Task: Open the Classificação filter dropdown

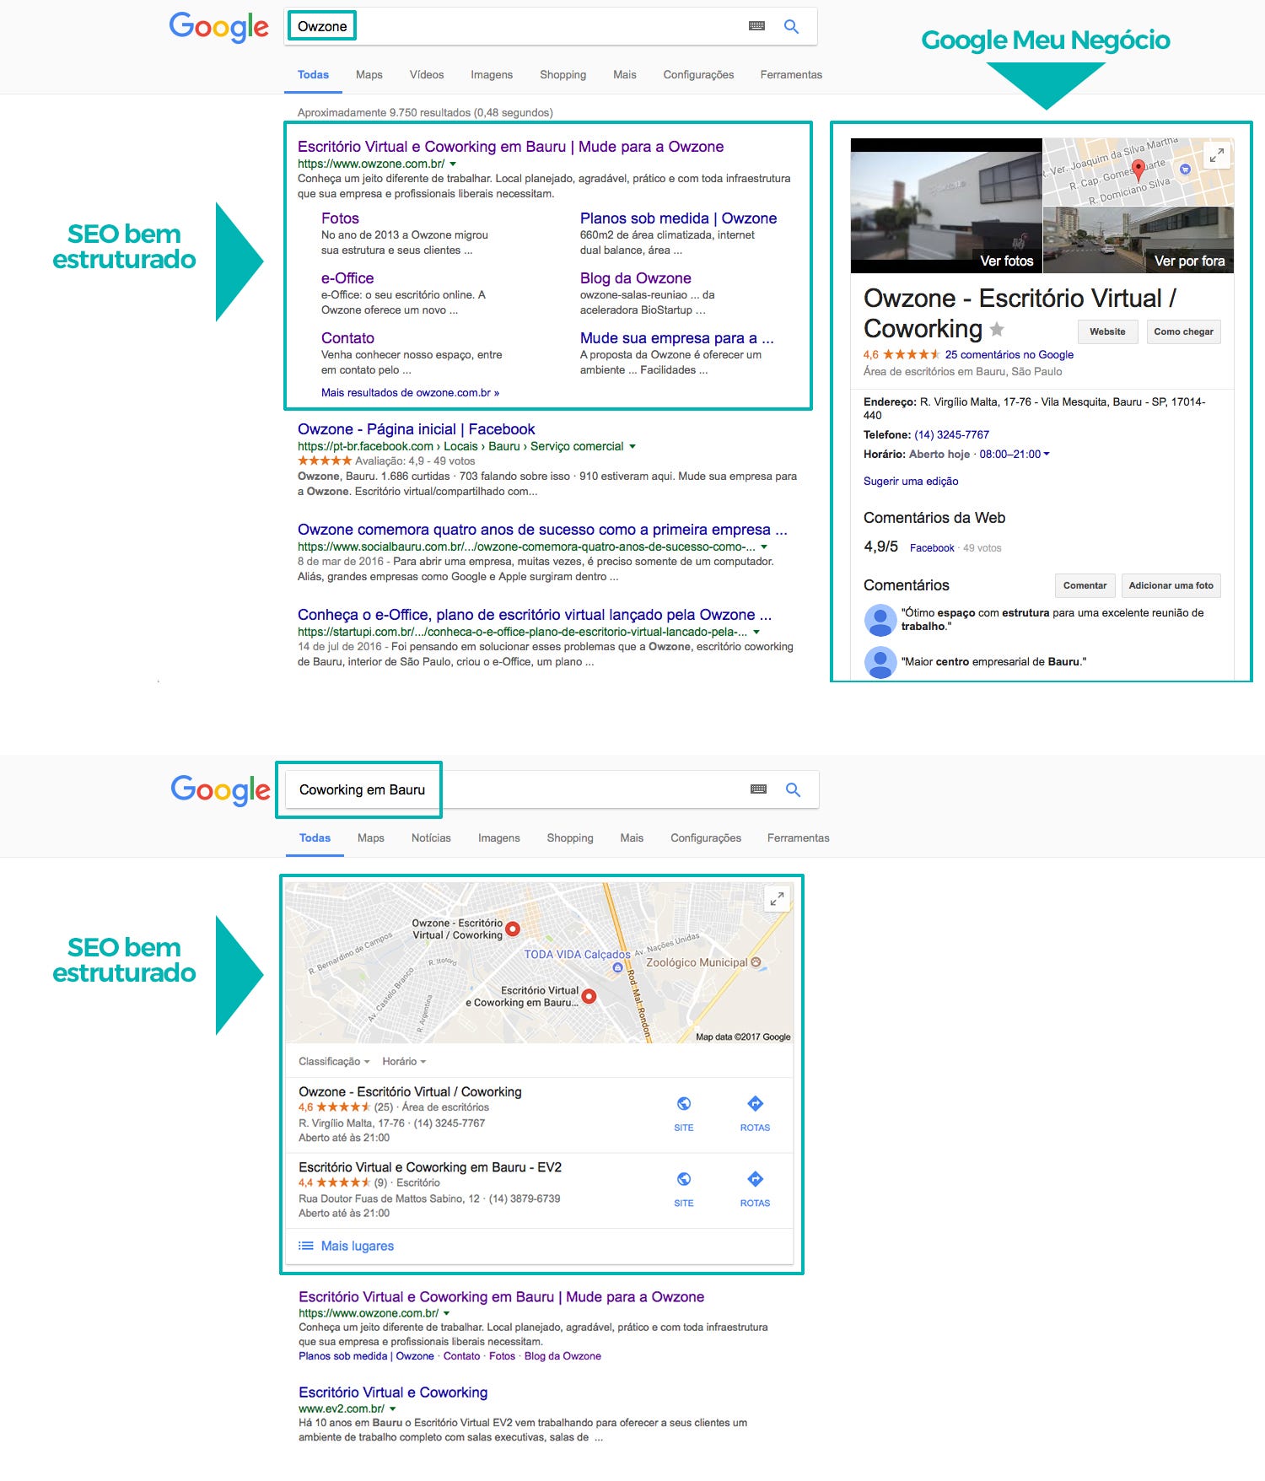Action: coord(334,1062)
